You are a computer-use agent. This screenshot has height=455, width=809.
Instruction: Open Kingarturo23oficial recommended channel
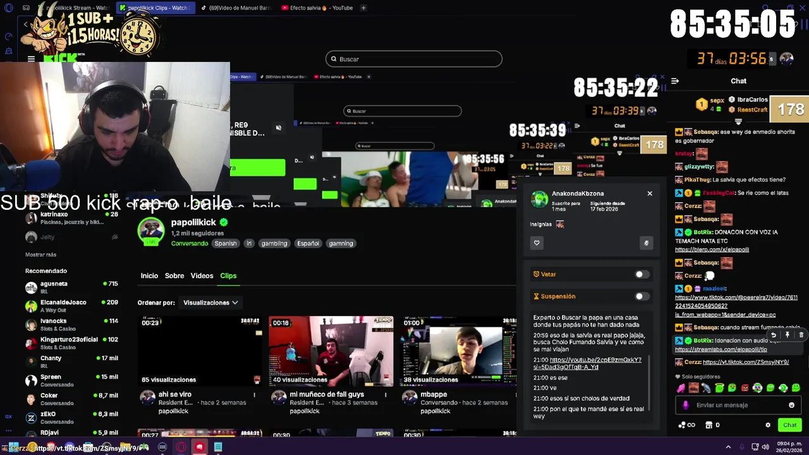point(71,343)
